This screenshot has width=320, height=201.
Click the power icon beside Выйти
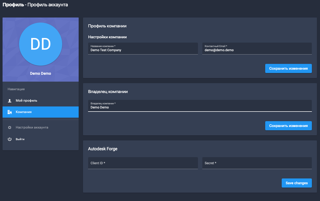10,139
